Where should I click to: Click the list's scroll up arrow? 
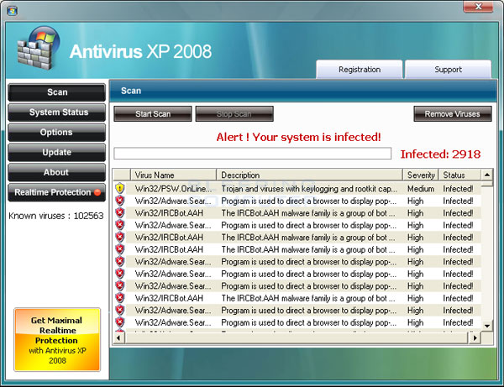click(x=487, y=175)
